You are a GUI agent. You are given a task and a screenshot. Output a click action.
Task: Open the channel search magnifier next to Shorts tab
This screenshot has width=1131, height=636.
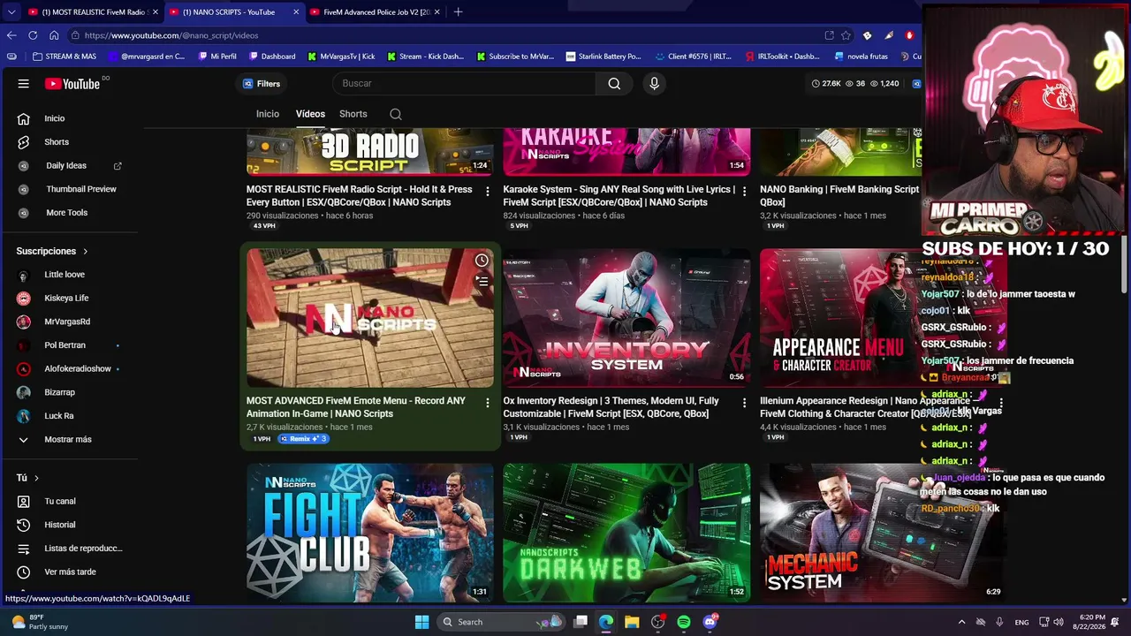pos(396,114)
